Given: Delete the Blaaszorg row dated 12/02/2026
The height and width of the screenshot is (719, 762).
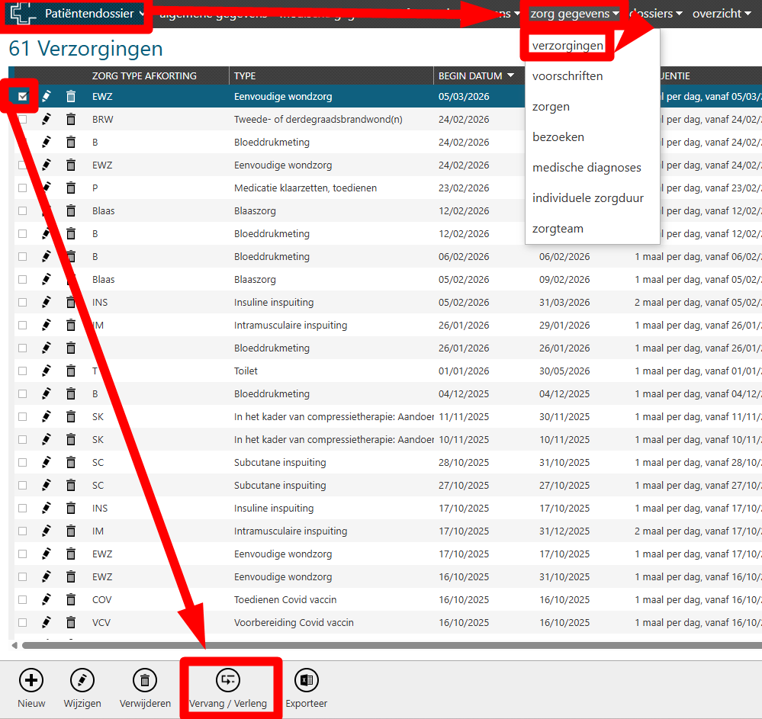Looking at the screenshot, I should click(71, 210).
